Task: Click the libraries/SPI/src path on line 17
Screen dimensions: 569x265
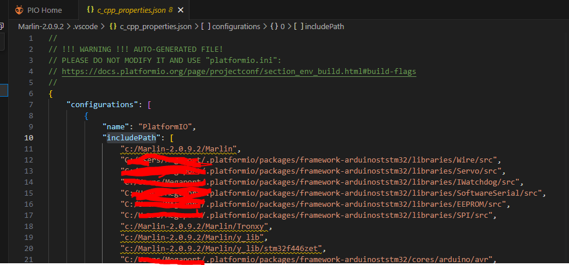Action: tap(307, 215)
